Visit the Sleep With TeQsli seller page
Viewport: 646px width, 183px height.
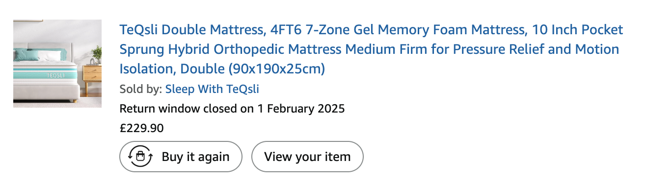pyautogui.click(x=212, y=90)
